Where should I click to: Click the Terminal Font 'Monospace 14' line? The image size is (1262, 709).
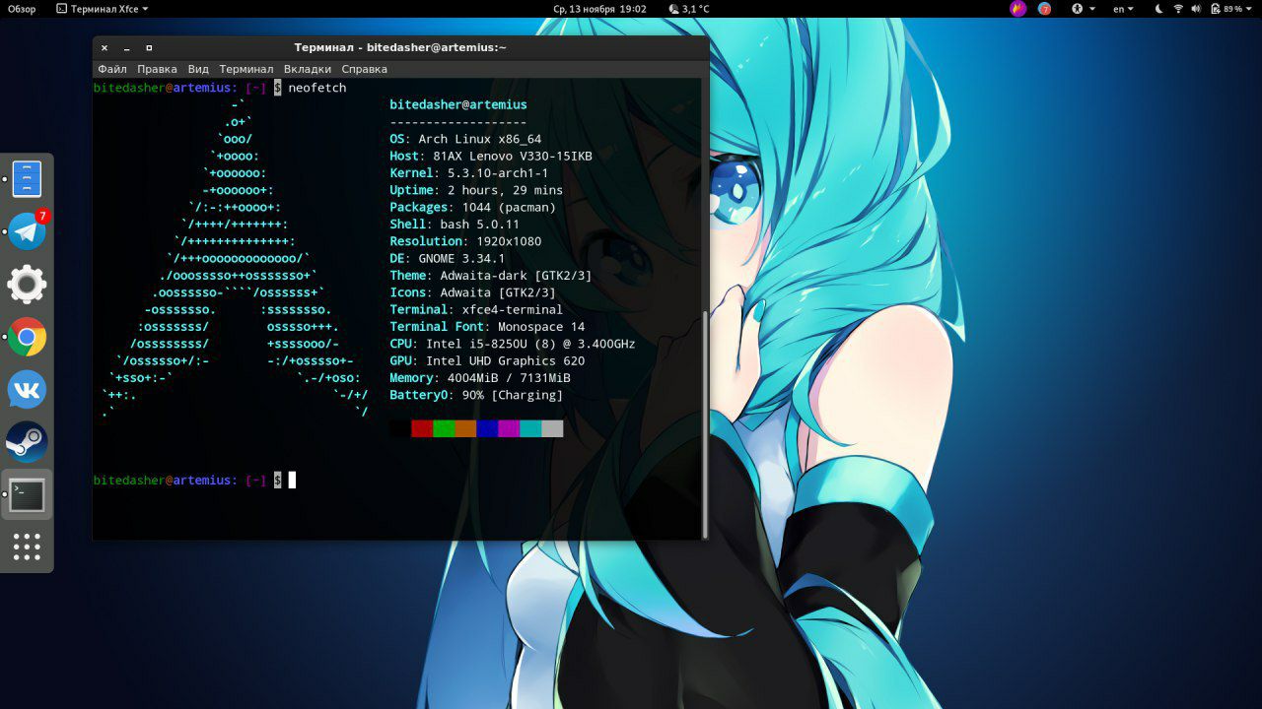tap(487, 326)
